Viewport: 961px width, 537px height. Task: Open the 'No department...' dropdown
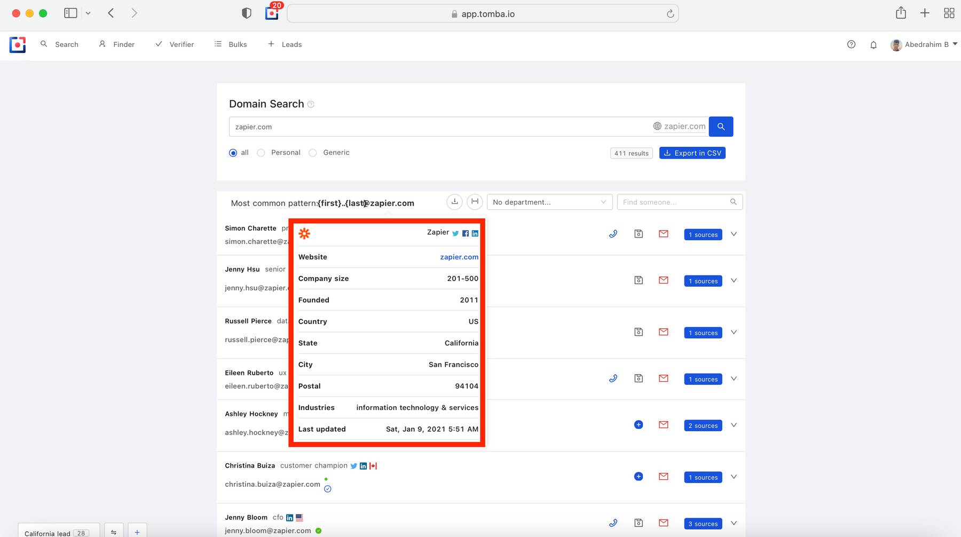coord(549,202)
